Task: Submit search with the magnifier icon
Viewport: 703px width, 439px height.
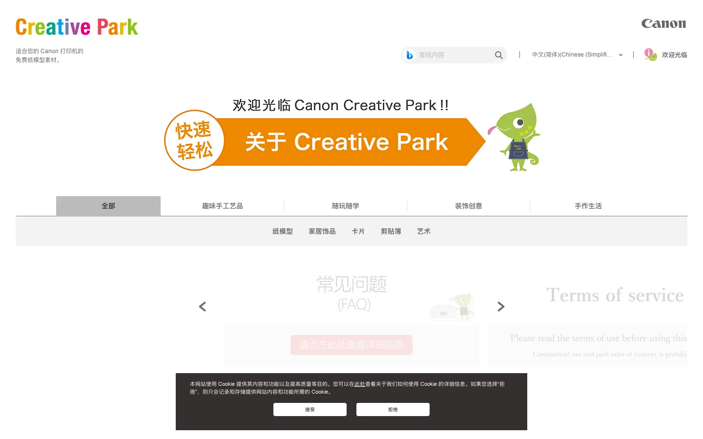Action: [498, 55]
